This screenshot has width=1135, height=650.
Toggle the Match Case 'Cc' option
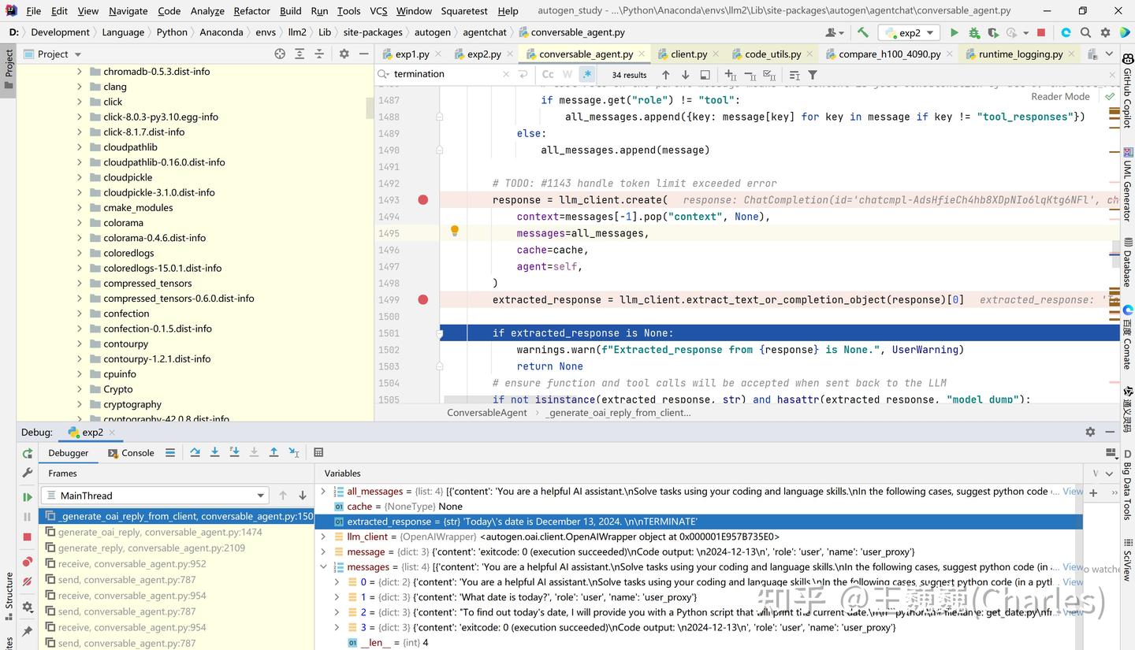[548, 74]
